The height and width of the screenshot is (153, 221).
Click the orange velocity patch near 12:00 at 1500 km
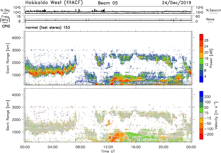(109, 123)
